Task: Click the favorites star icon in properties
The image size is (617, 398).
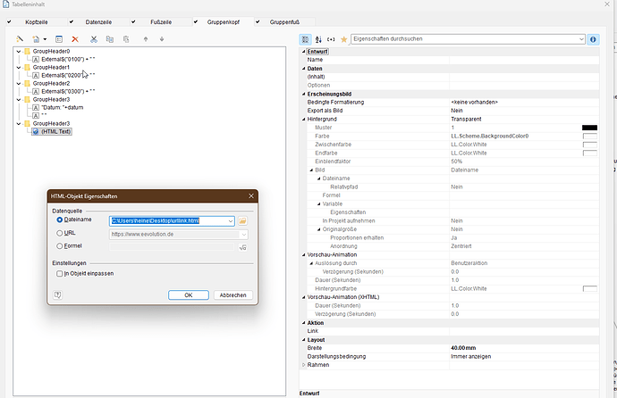Action: pos(343,40)
